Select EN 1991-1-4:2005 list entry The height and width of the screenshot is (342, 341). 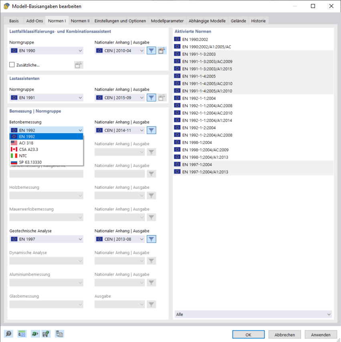pos(253,76)
